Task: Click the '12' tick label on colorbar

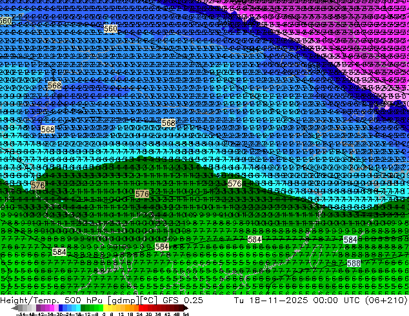Action: point(121,314)
